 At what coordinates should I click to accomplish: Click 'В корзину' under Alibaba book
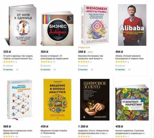120,70
